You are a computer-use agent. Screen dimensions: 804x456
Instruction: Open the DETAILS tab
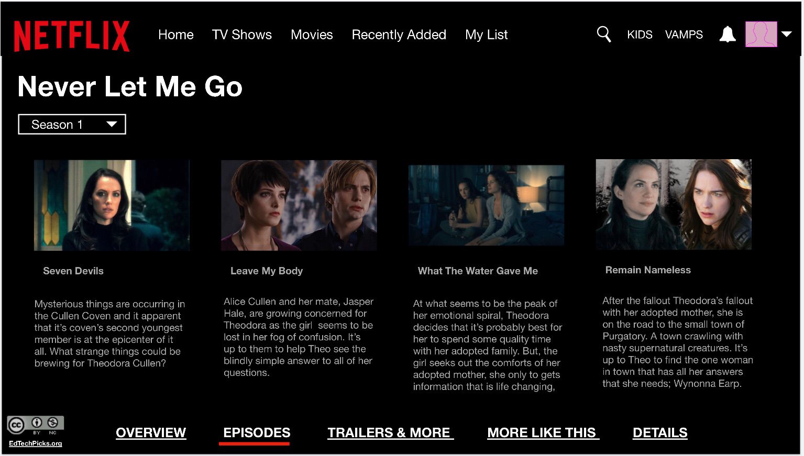(660, 433)
